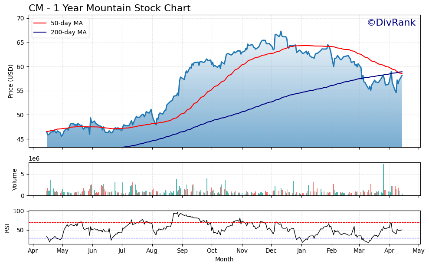Click the tallest volume bar in the volume chart
The width and height of the screenshot is (429, 267).
(x=383, y=180)
